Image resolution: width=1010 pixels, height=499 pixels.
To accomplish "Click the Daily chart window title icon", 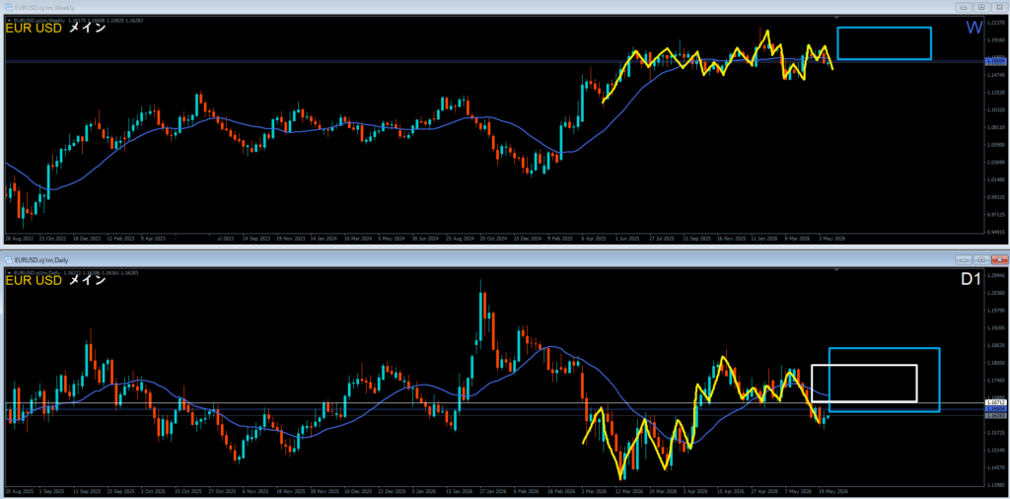I will pos(8,259).
